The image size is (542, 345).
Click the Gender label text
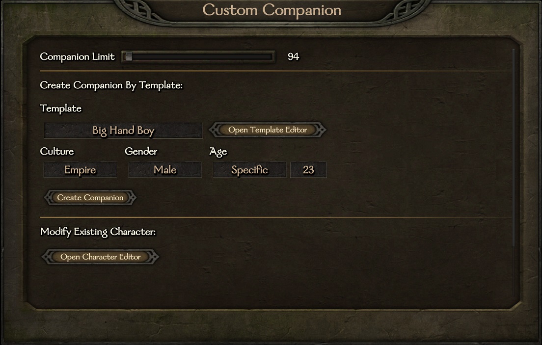coord(141,152)
